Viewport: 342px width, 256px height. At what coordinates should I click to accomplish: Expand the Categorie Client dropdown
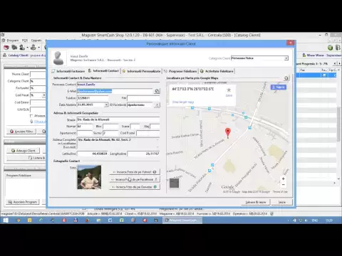pyautogui.click(x=286, y=58)
